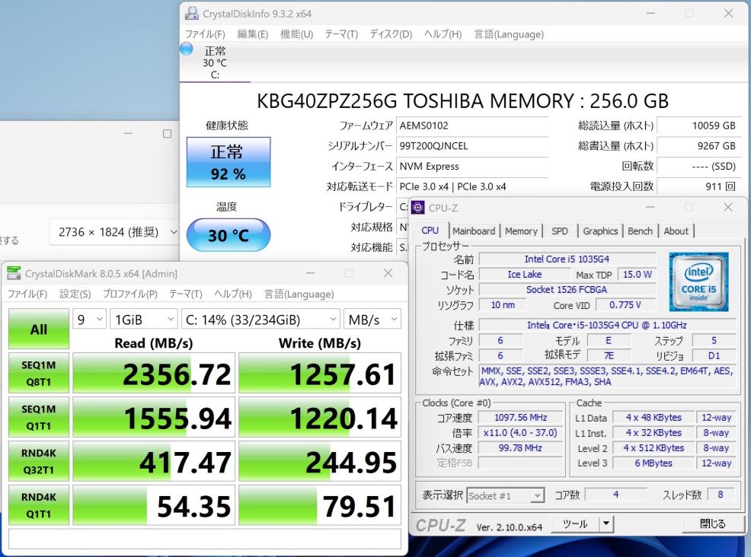751x557 pixels.
Task: Click the 閉じる button in CPU-Z
Action: click(x=712, y=524)
